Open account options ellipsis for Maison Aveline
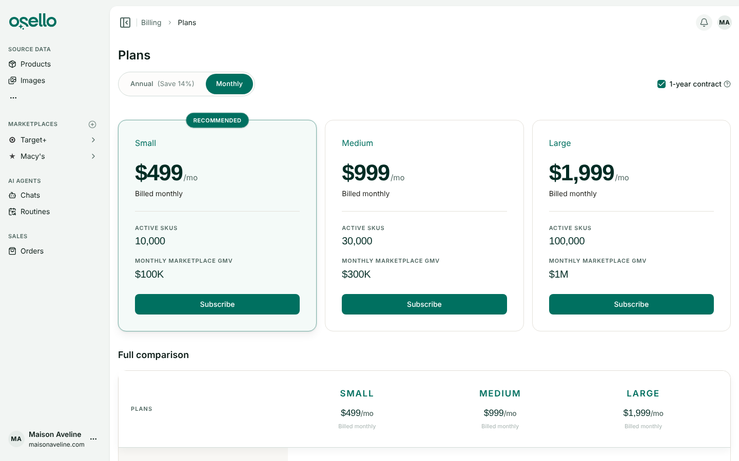The height and width of the screenshot is (461, 739). point(93,439)
